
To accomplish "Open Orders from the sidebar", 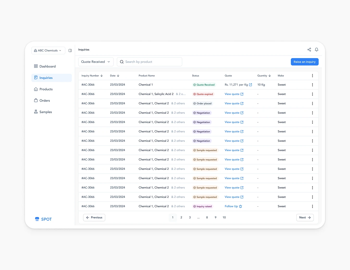I will tap(45, 100).
